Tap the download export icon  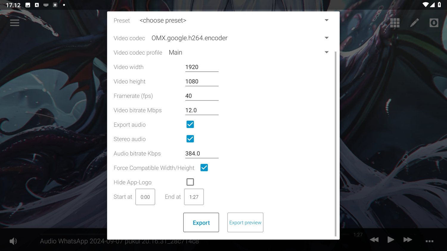pos(434,23)
